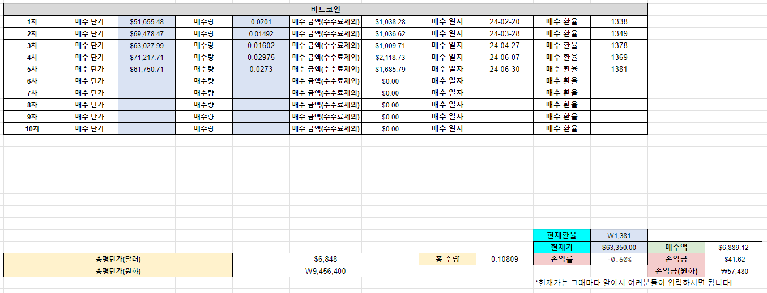Select purchase date 24-02-20
The image size is (767, 293).
[x=504, y=21]
